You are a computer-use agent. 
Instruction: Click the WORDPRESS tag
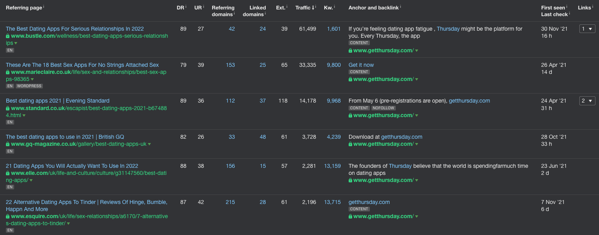(29, 86)
